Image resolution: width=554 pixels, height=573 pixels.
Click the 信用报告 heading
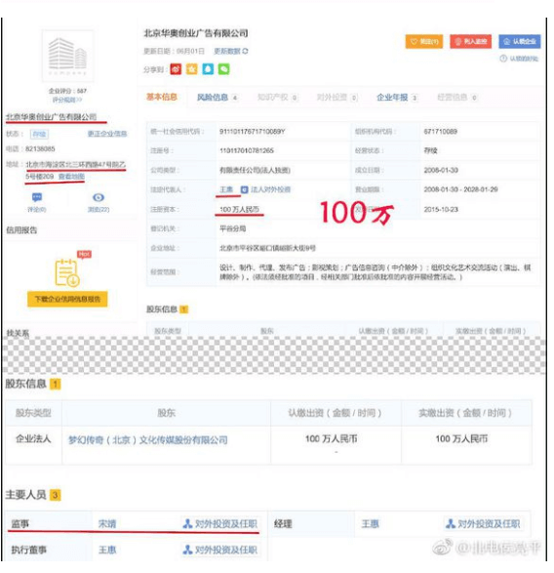(x=21, y=229)
